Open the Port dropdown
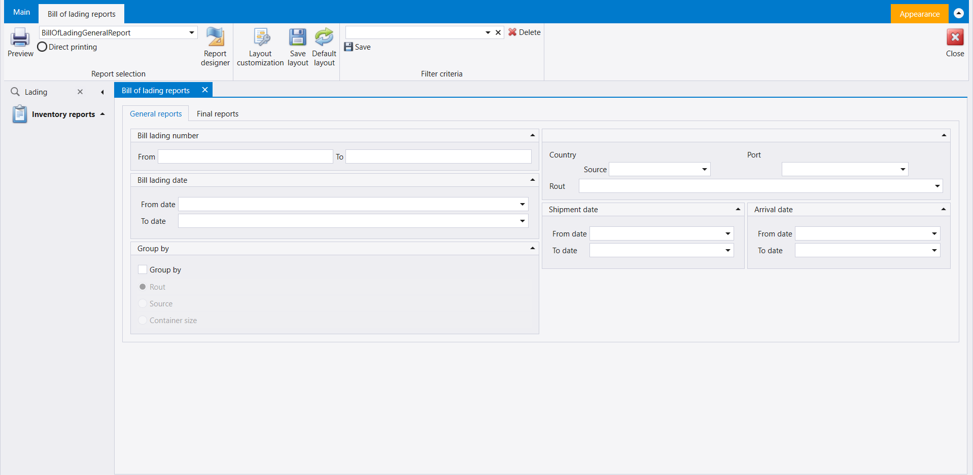 903,169
